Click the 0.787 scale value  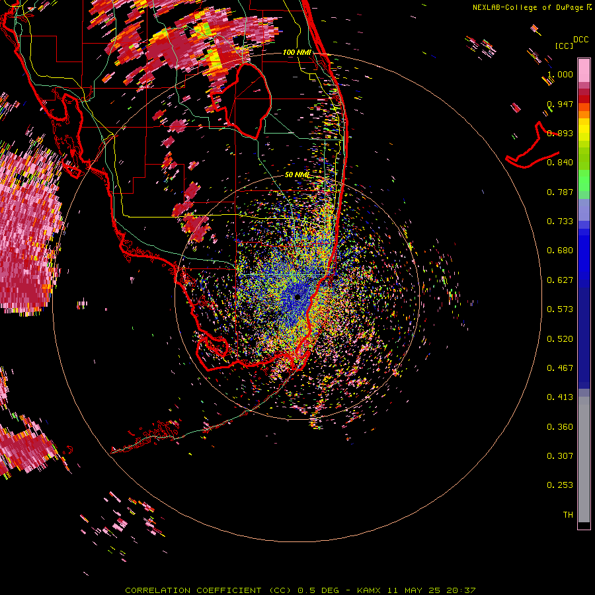[x=560, y=192]
